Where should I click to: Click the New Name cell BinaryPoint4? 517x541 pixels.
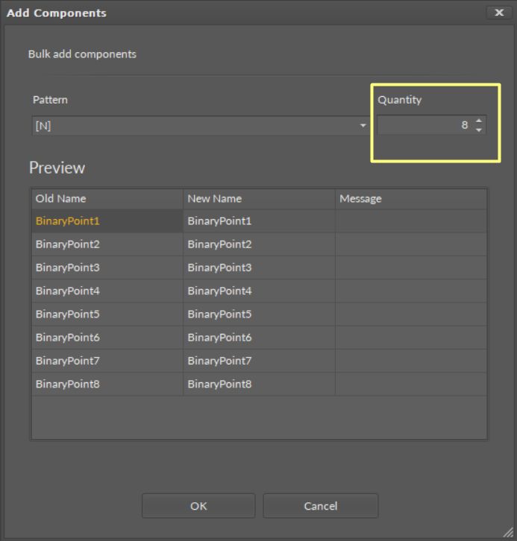pyautogui.click(x=258, y=291)
